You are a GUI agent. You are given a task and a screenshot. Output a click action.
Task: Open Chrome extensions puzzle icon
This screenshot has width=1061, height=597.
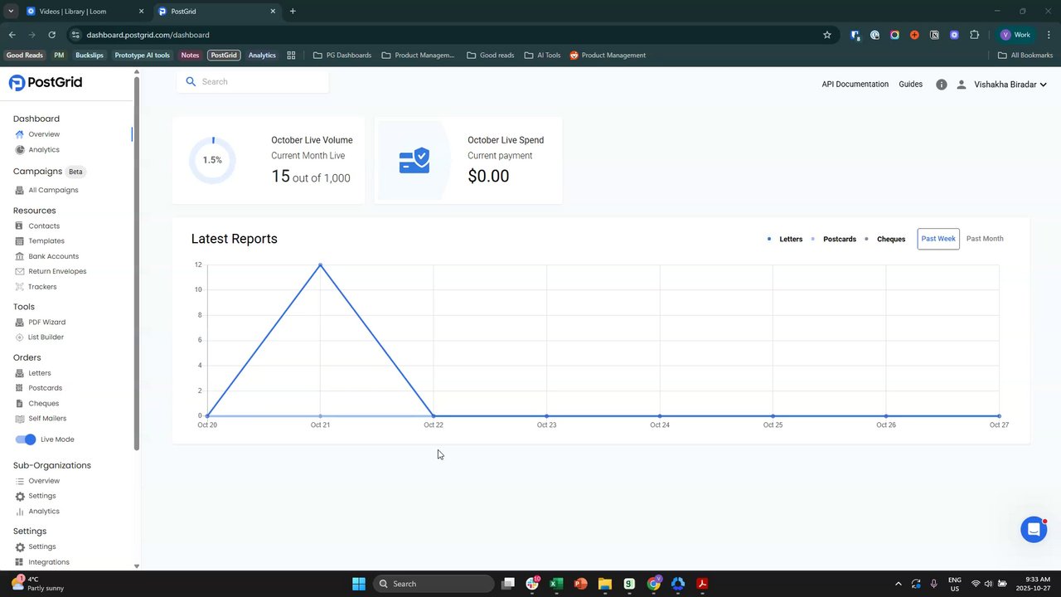click(974, 35)
